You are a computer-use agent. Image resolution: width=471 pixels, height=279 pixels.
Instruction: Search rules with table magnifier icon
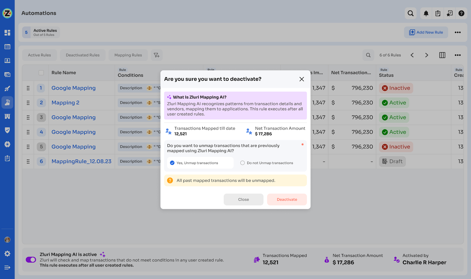pos(368,55)
